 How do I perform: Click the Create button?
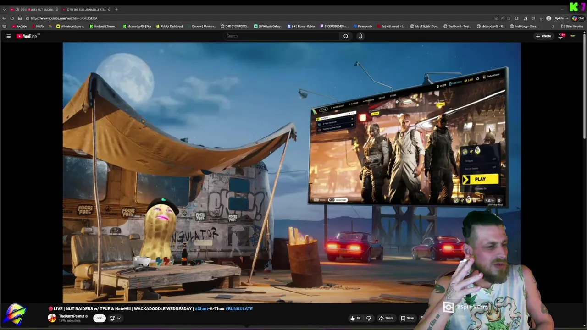(543, 36)
